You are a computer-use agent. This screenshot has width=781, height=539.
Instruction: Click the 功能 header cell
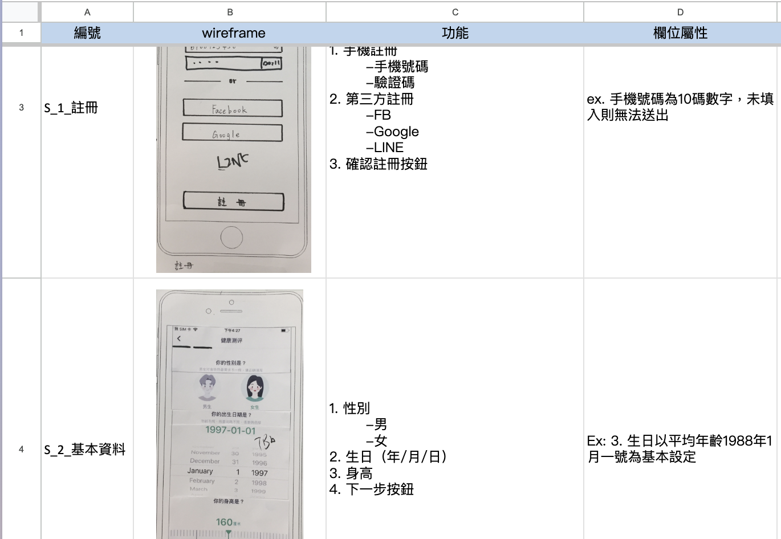(x=455, y=33)
